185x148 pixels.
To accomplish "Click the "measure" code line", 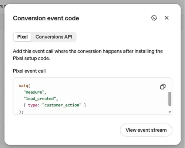I will coord(35,92).
